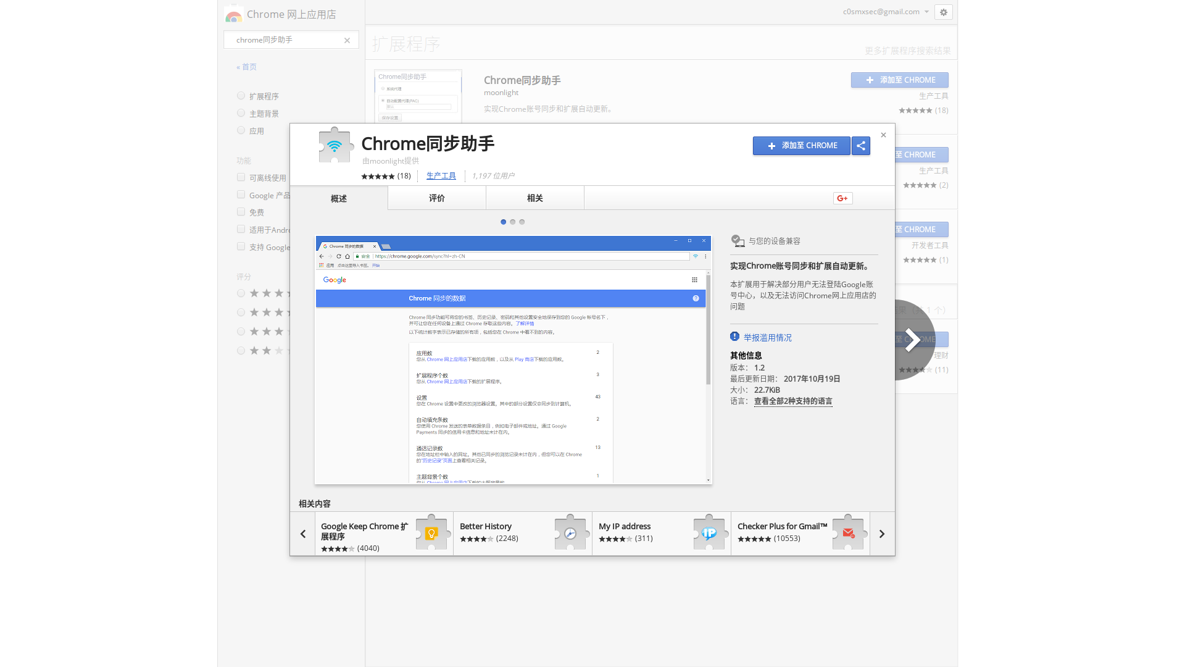Open settings gear icon at top right
1185x667 pixels.
pyautogui.click(x=944, y=12)
